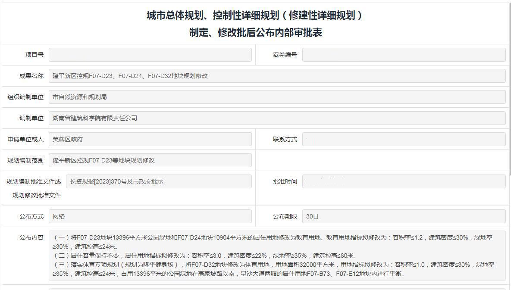
Task: Click inside the 公布内容 text area
Action: tap(276, 256)
